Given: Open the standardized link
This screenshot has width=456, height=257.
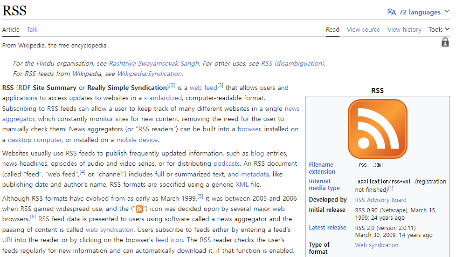Looking at the screenshot, I should 163,98.
